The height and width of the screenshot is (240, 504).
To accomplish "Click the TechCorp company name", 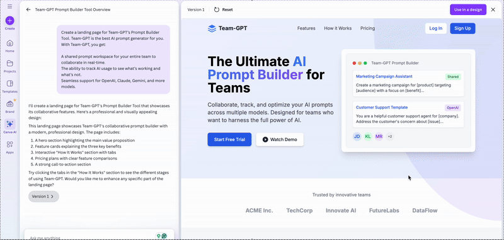I will [x=299, y=211].
